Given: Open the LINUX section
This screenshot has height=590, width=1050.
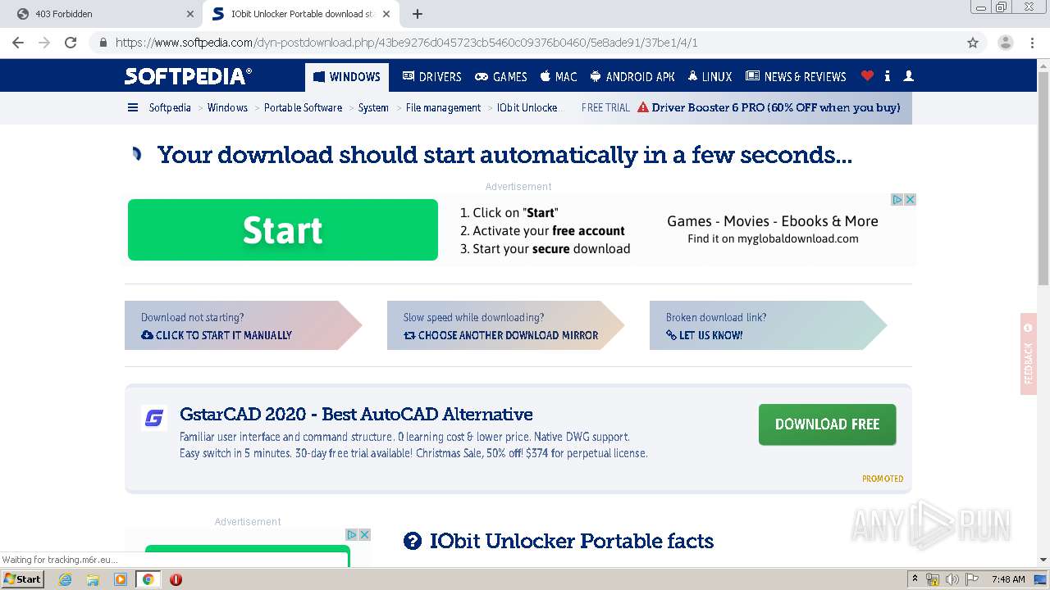Looking at the screenshot, I should pyautogui.click(x=710, y=76).
